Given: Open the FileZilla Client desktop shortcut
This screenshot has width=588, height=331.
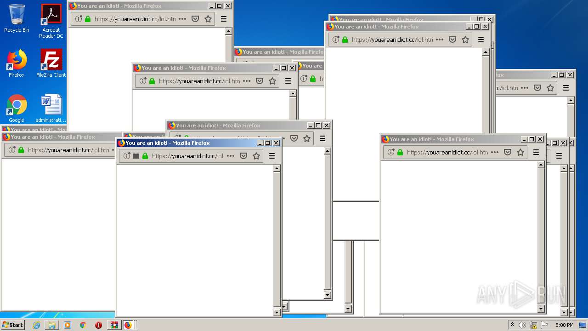Looking at the screenshot, I should pyautogui.click(x=51, y=63).
